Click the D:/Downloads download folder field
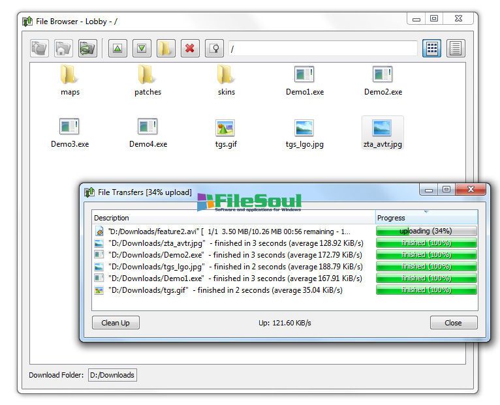Viewport: 500px width, 405px height. [112, 375]
